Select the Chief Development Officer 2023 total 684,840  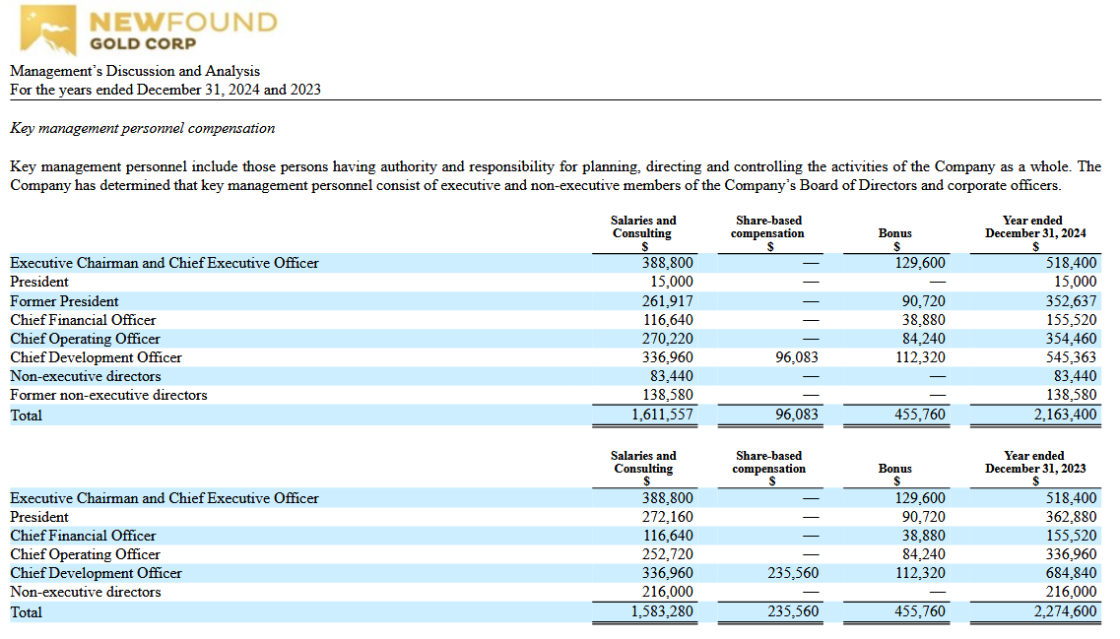[1071, 573]
